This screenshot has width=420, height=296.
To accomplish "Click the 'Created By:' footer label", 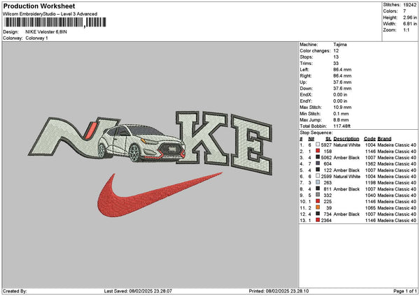I will tap(15, 291).
